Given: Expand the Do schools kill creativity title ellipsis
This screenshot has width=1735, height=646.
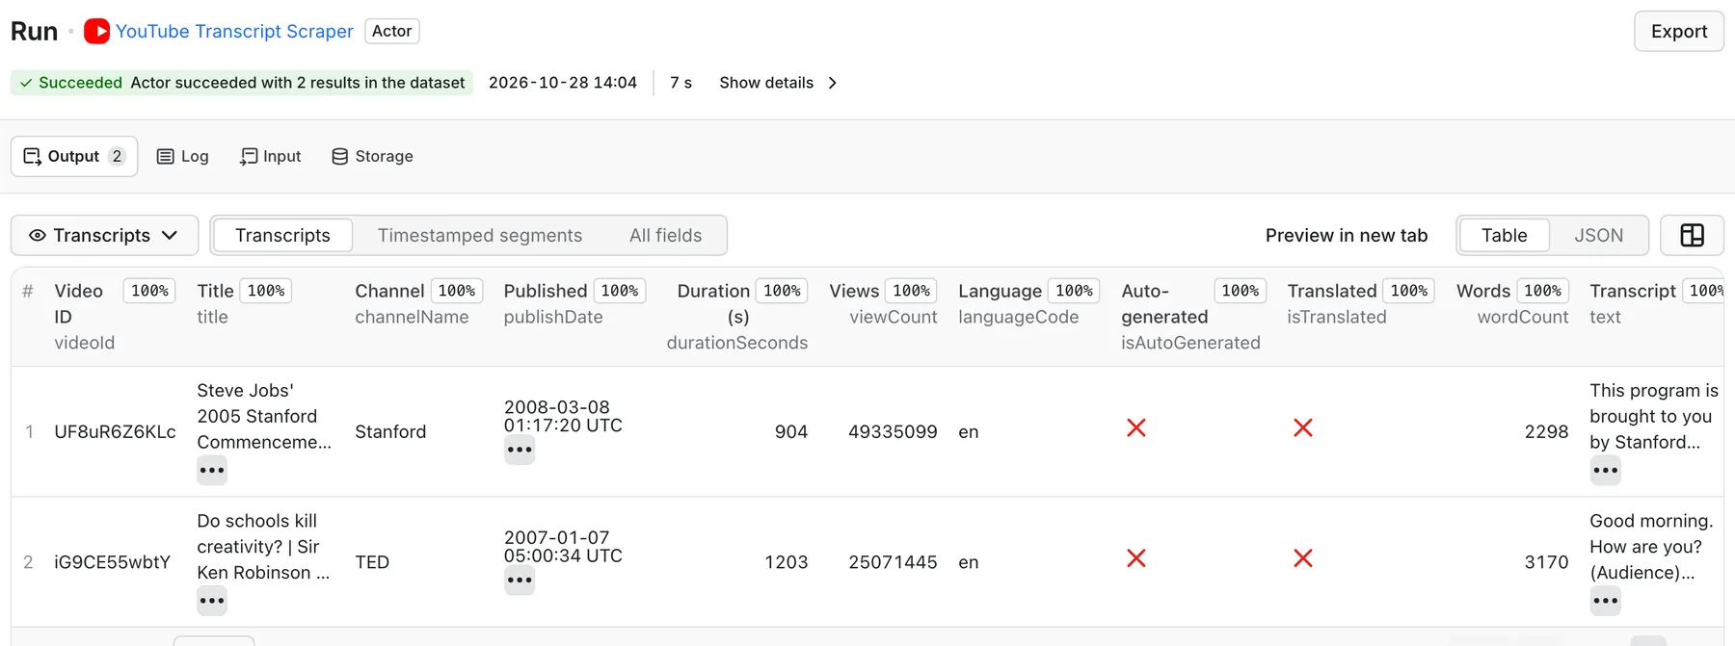Looking at the screenshot, I should [x=212, y=601].
